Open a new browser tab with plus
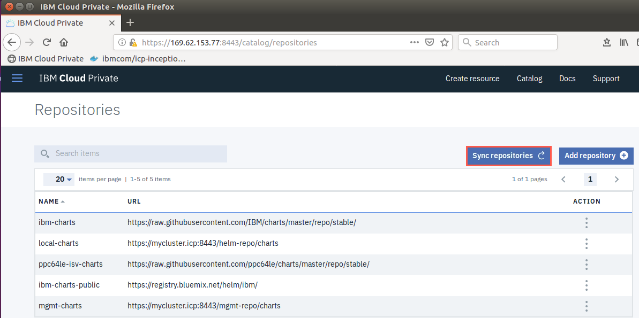This screenshot has height=318, width=639. 130,22
